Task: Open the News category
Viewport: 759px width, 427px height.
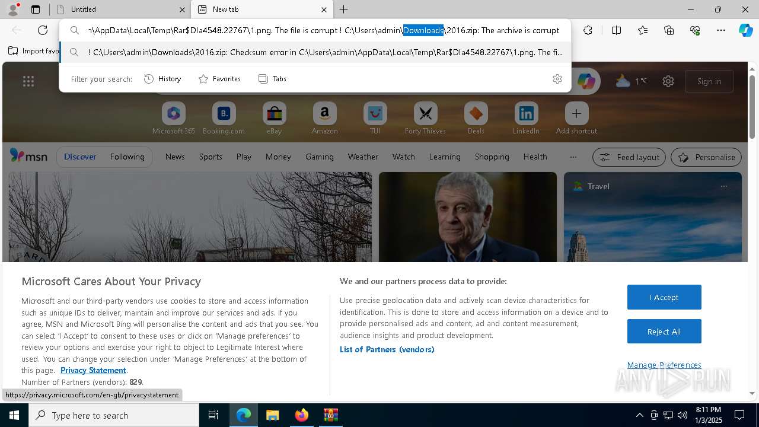Action: pos(175,157)
